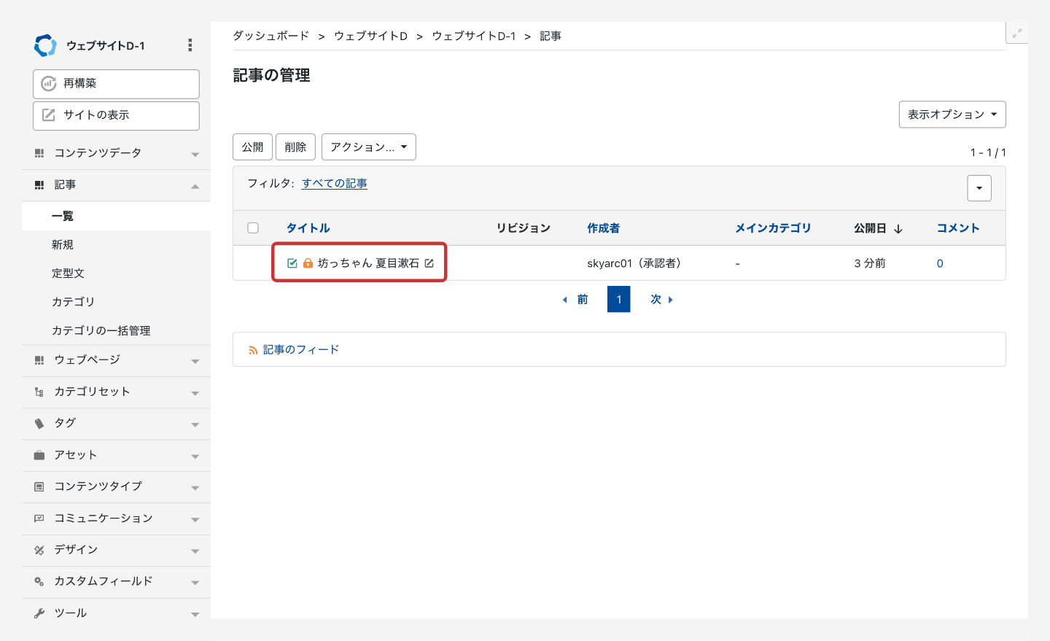Image resolution: width=1050 pixels, height=641 pixels.
Task: Click the ツール wrench icon in sidebar
Action: (39, 613)
